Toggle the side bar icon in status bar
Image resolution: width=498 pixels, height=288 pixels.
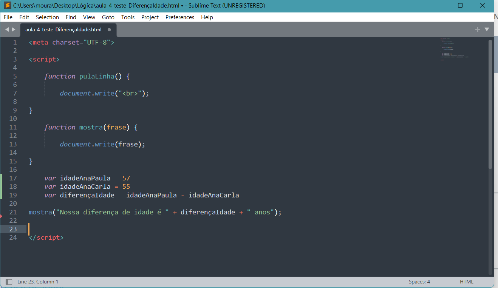point(9,282)
